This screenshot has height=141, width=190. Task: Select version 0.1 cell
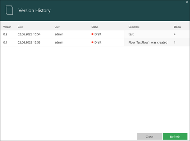point(5,42)
